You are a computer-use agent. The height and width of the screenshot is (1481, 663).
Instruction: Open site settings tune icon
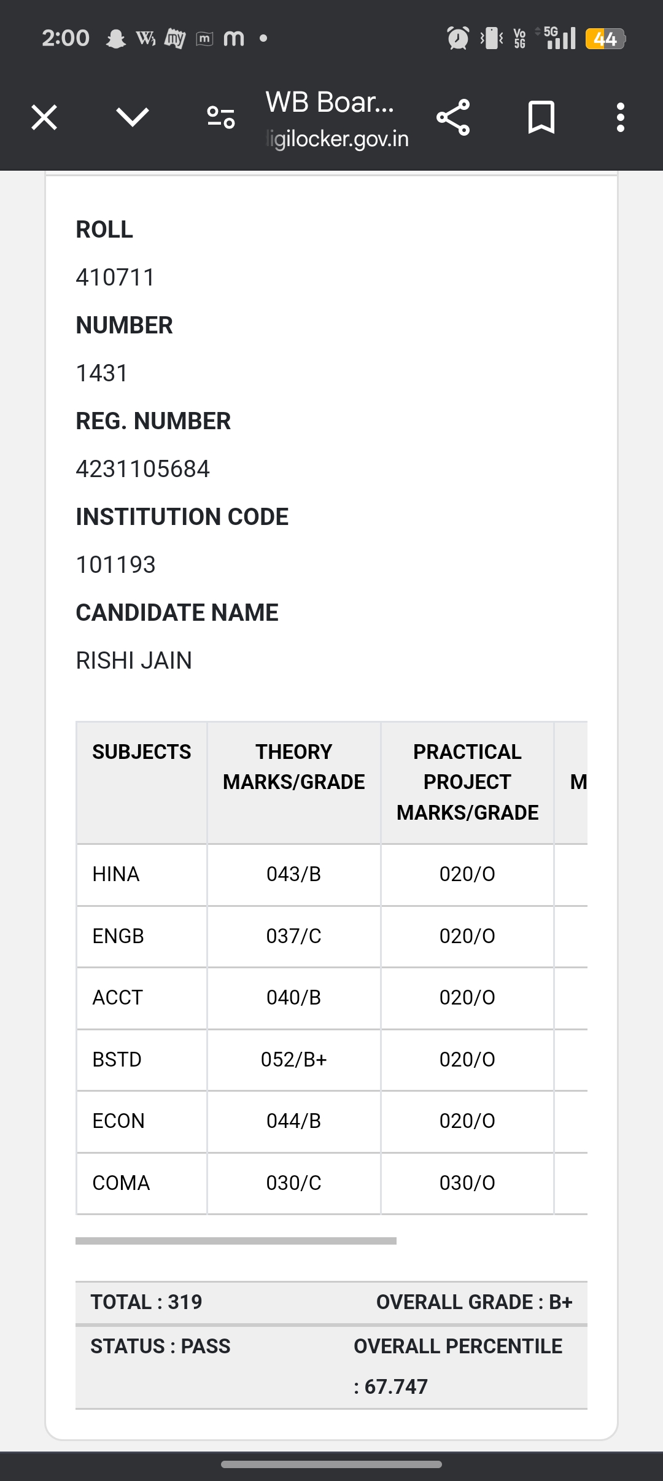(220, 117)
